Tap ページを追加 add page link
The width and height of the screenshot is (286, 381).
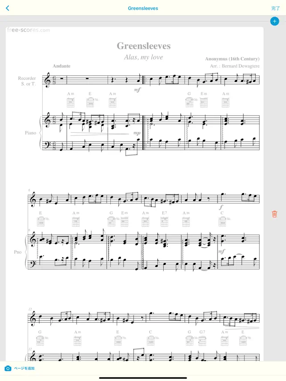pyautogui.click(x=24, y=368)
